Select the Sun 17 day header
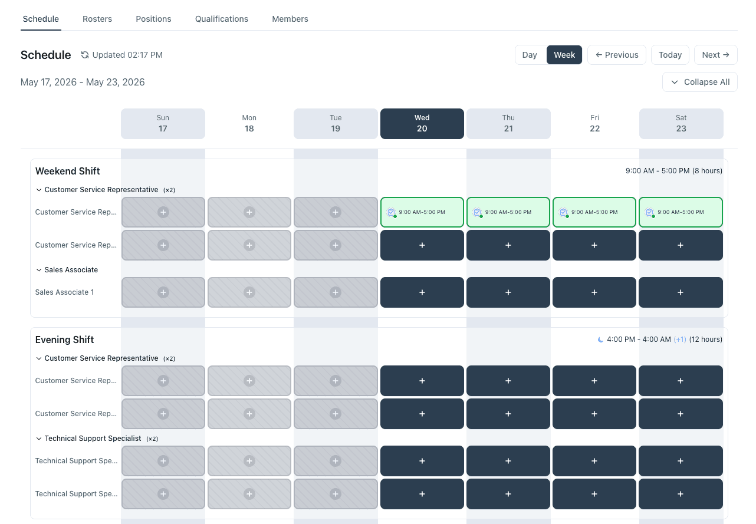The width and height of the screenshot is (756, 524). (x=163, y=124)
